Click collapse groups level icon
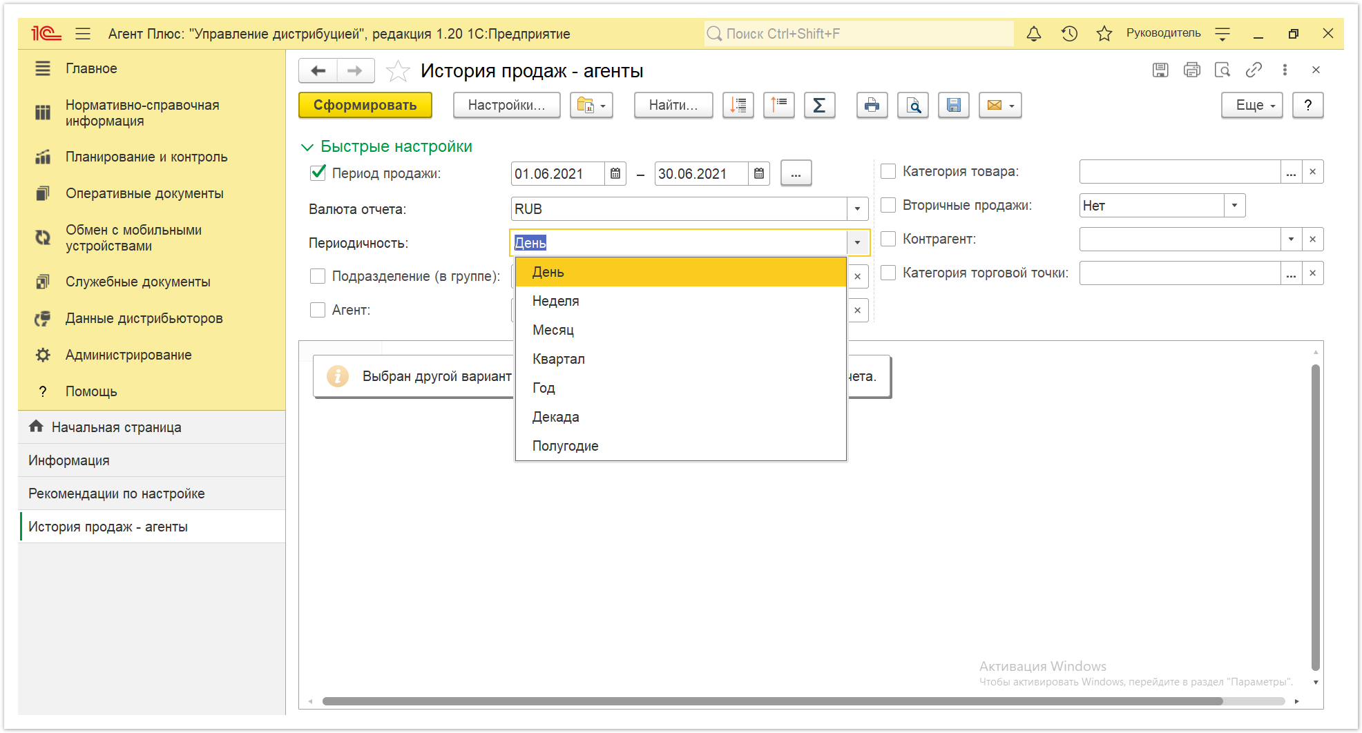The width and height of the screenshot is (1362, 733). 778,105
